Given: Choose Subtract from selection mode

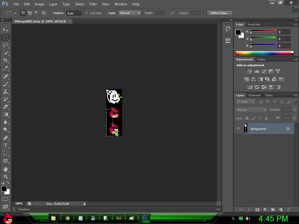Looking at the screenshot, I should click(x=37, y=13).
